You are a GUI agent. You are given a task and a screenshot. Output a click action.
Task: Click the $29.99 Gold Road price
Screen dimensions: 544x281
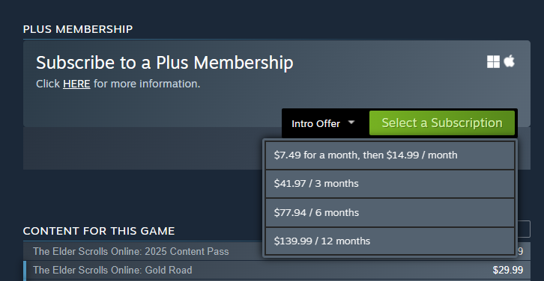click(508, 270)
